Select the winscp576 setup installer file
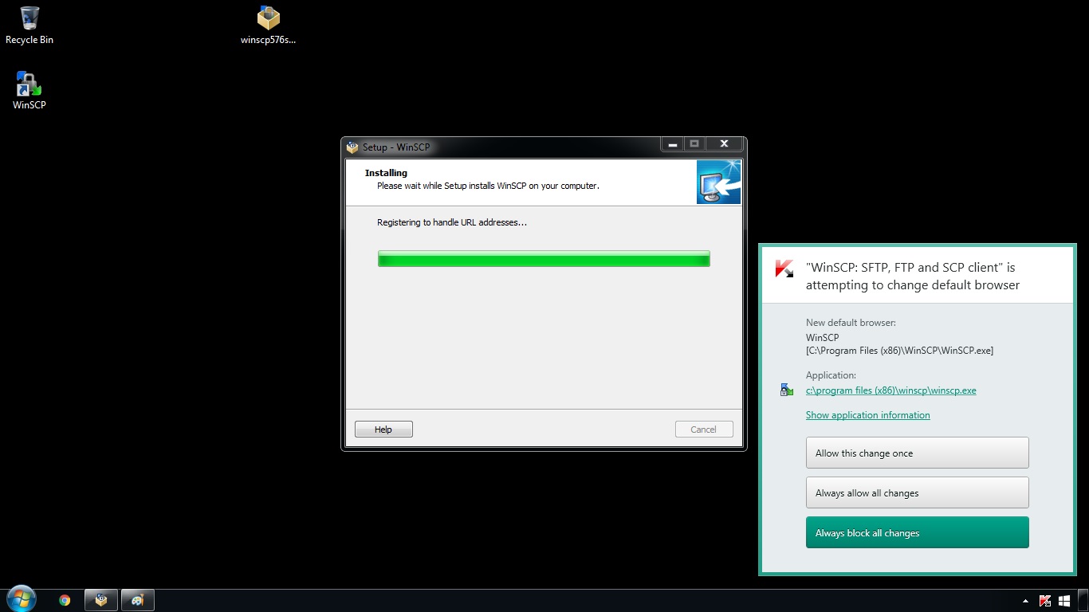The width and height of the screenshot is (1089, 612). pyautogui.click(x=268, y=25)
